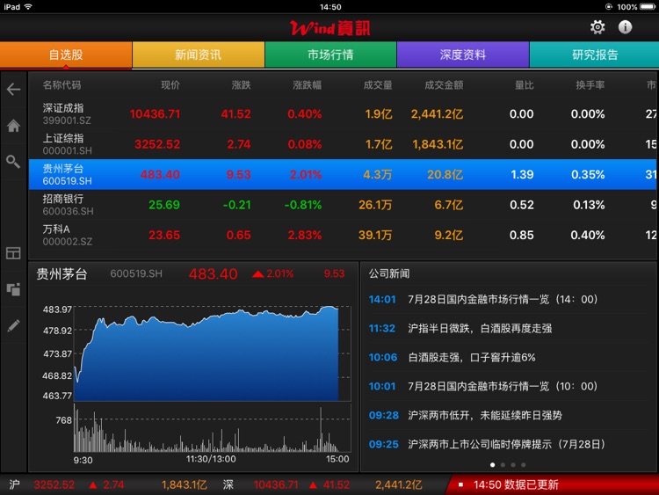Go to the third news page dot

pyautogui.click(x=513, y=465)
